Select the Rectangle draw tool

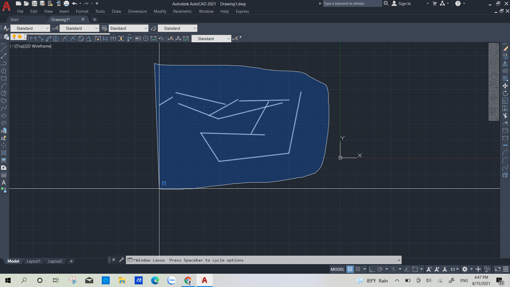(x=4, y=78)
